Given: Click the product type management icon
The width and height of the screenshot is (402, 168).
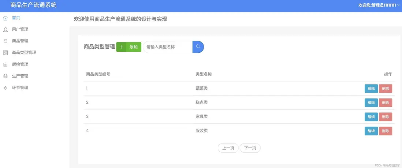Looking at the screenshot, I should pyautogui.click(x=5, y=53).
